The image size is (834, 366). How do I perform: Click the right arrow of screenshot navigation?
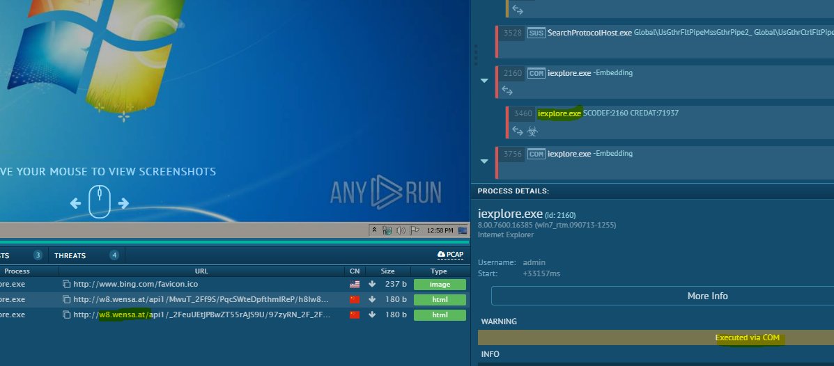click(x=123, y=203)
